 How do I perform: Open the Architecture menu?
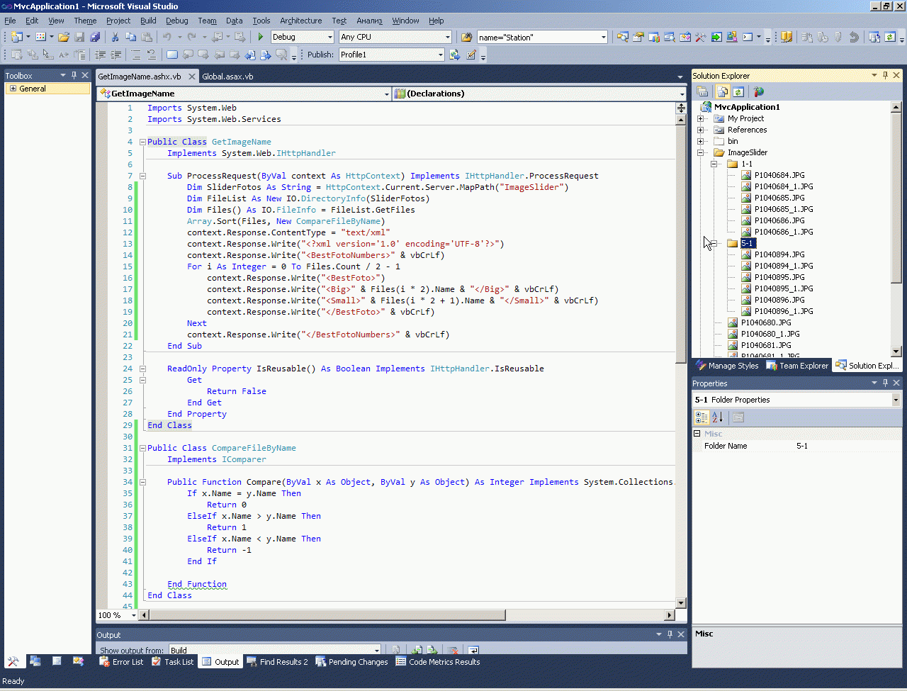pyautogui.click(x=300, y=21)
